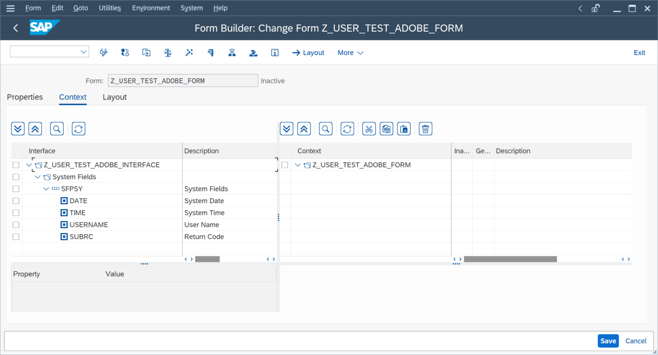
Task: Click the previous arrow icon in title bar
Action: click(580, 8)
